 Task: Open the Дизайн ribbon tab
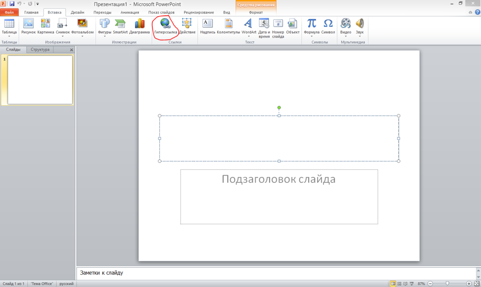tap(77, 12)
